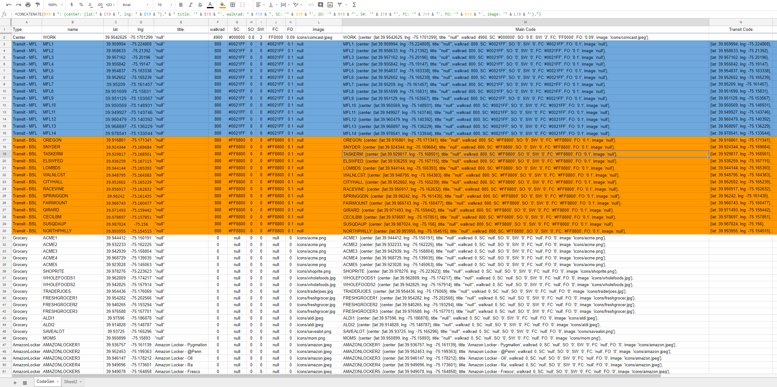777x387 pixels.
Task: Redo the last action
Action: [x=18, y=5]
